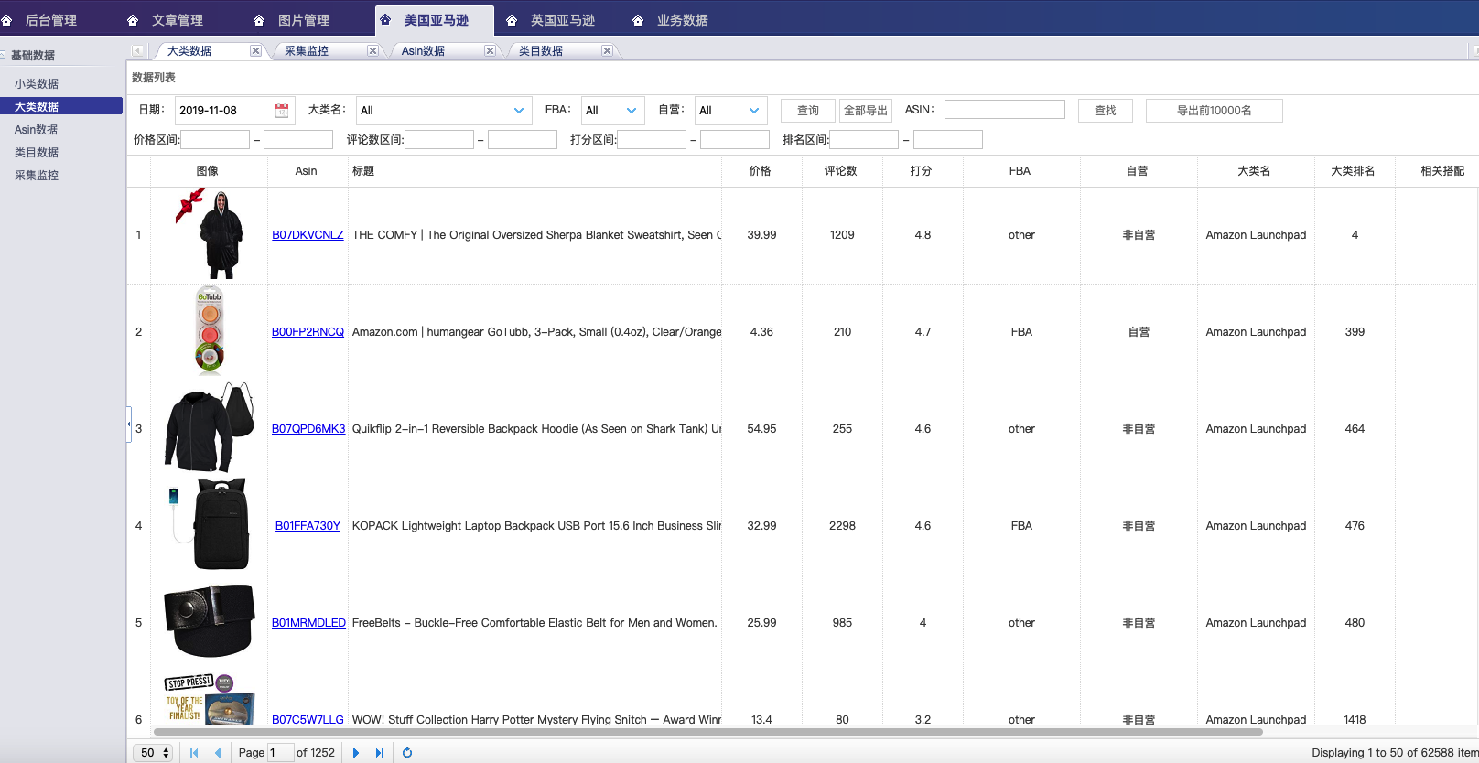This screenshot has height=763, width=1479.
Task: Click minimum rank range input
Action: point(864,139)
